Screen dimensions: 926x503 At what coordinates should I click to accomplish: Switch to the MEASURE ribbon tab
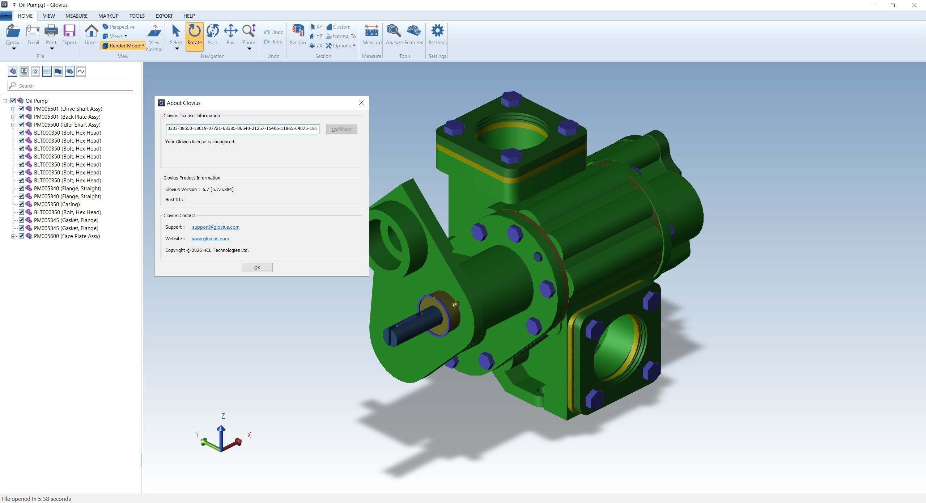click(x=76, y=16)
